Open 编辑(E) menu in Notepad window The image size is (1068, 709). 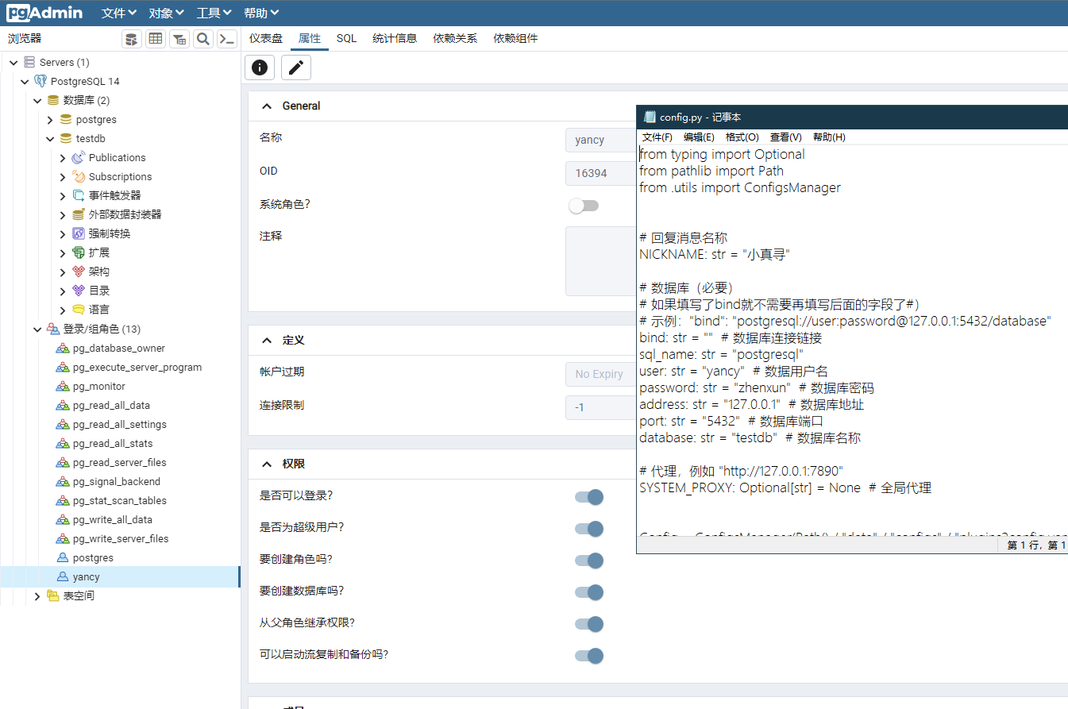(699, 137)
